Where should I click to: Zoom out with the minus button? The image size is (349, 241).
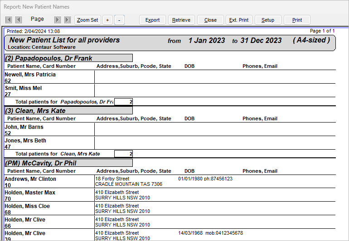pos(119,20)
